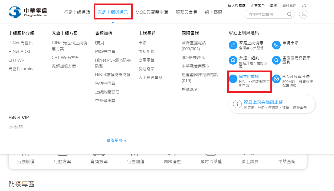Viewport: 334px width, 191px height.
Task: Open HiNet ADSL link
Action: [x=20, y=52]
